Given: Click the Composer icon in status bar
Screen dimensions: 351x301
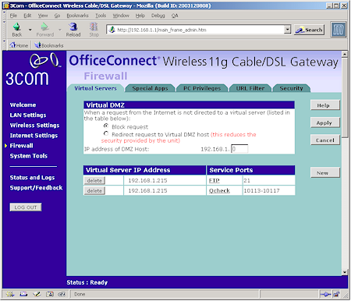Looking at the screenshot, I should (x=37, y=294).
